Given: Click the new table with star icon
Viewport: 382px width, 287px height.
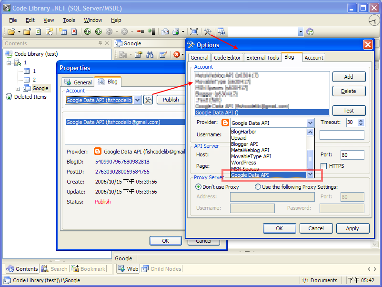Looking at the screenshot, I should 63,31.
